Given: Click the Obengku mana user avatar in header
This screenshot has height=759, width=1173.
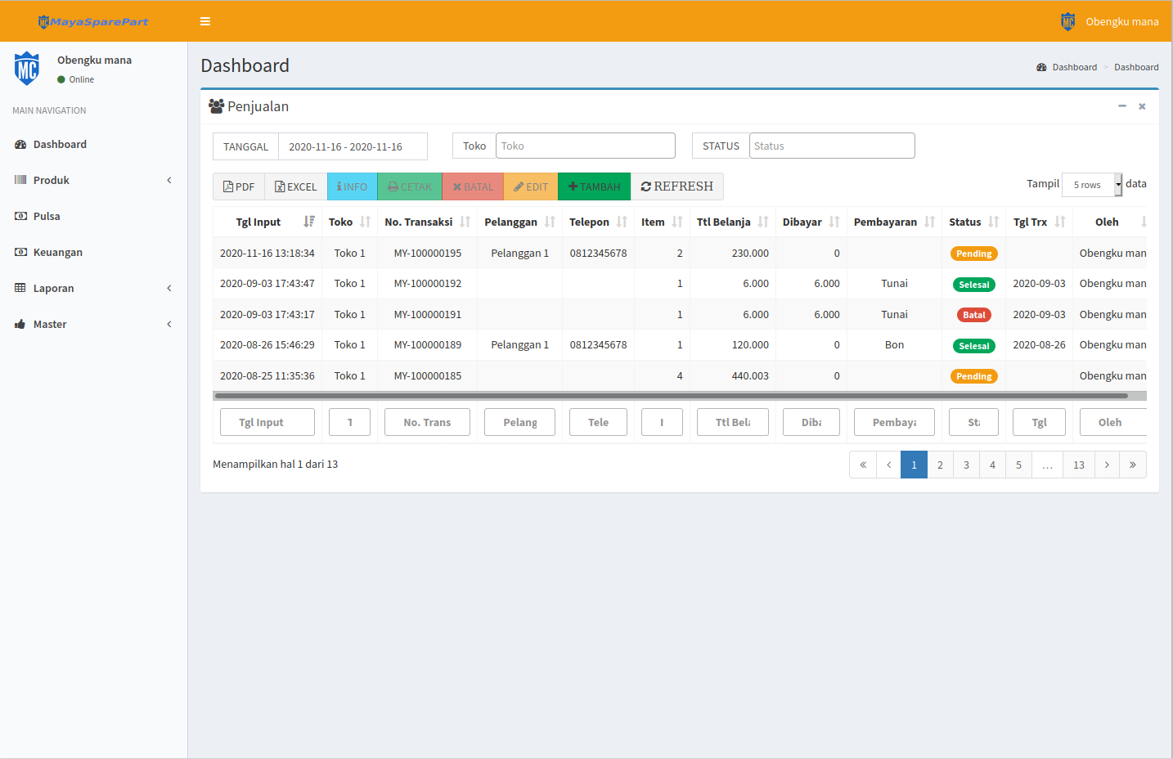Looking at the screenshot, I should click(1068, 21).
